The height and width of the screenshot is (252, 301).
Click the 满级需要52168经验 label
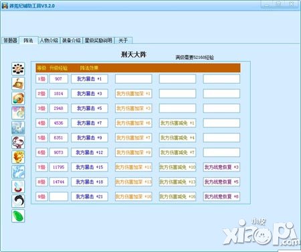tap(195, 58)
